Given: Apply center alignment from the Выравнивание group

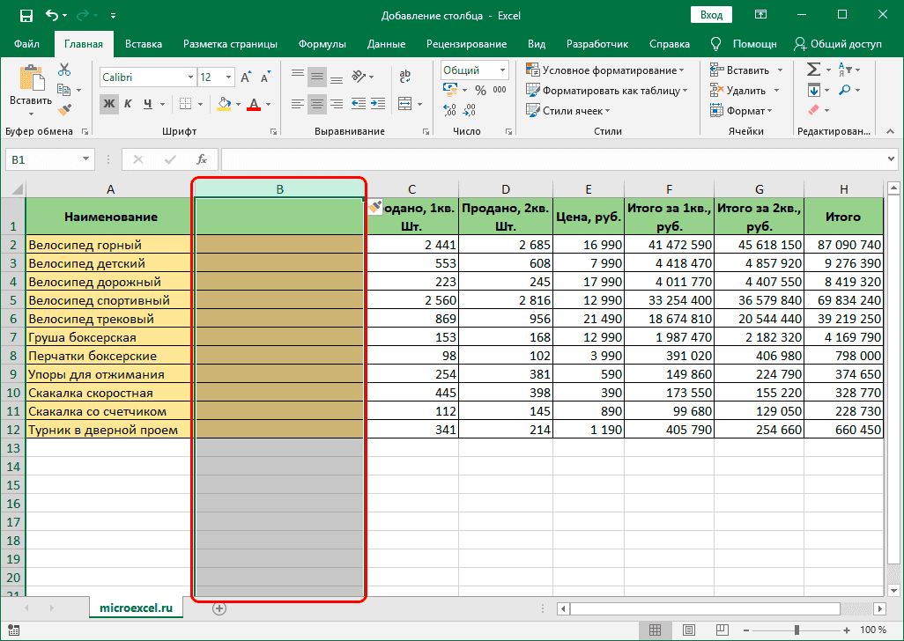Looking at the screenshot, I should click(x=315, y=103).
